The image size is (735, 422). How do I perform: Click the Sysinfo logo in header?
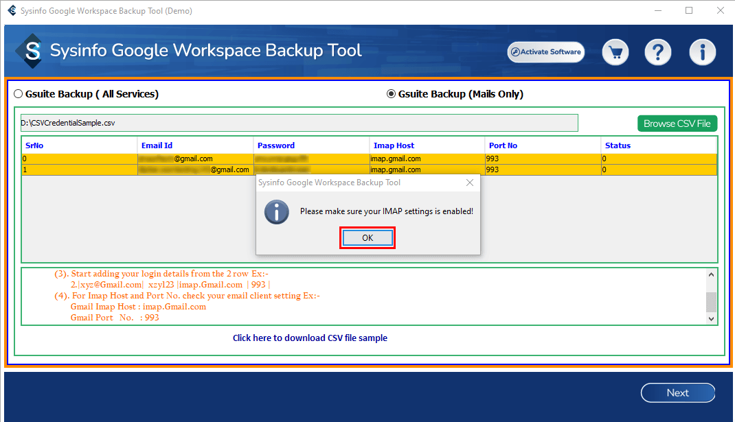point(32,51)
